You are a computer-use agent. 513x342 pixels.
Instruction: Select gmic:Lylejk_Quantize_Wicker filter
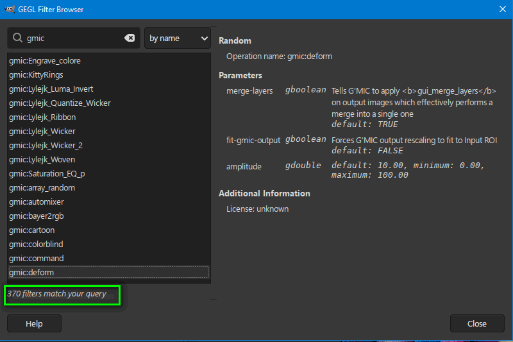pyautogui.click(x=108, y=103)
